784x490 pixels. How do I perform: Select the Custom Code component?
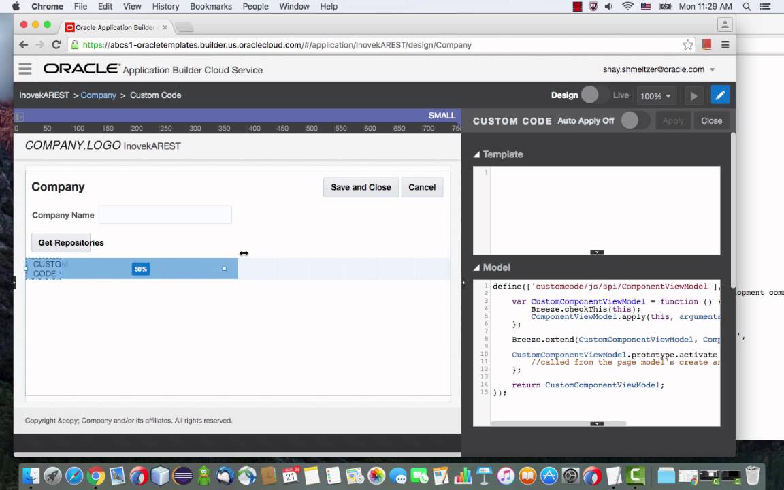pos(44,269)
